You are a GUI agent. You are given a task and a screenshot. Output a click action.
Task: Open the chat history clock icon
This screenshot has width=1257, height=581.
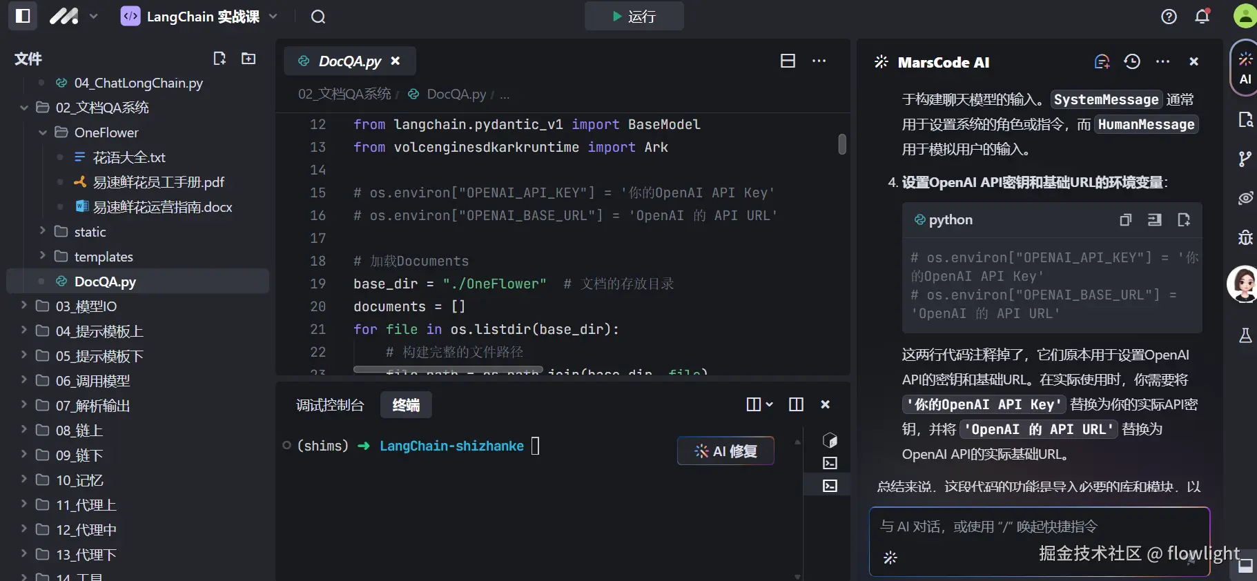click(x=1132, y=61)
